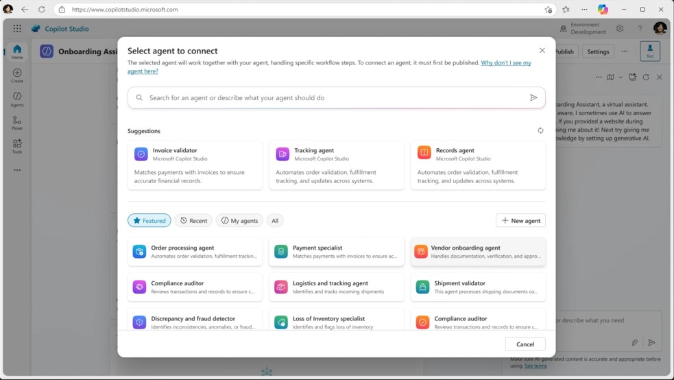Close the Select agent dialog

(542, 50)
